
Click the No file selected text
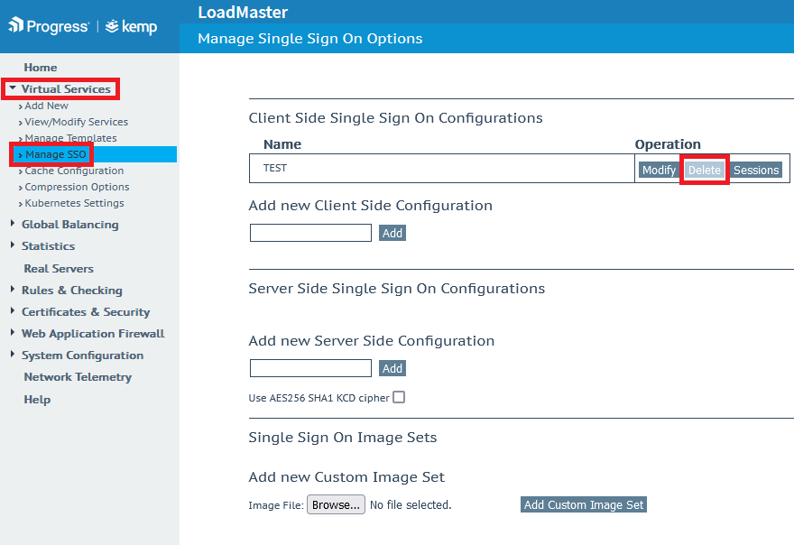(411, 505)
